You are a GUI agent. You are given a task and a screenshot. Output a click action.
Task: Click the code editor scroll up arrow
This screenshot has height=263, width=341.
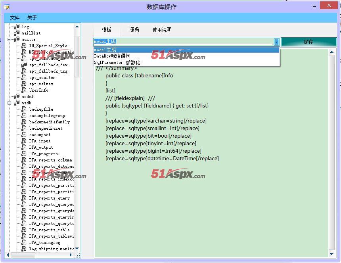pyautogui.click(x=331, y=52)
